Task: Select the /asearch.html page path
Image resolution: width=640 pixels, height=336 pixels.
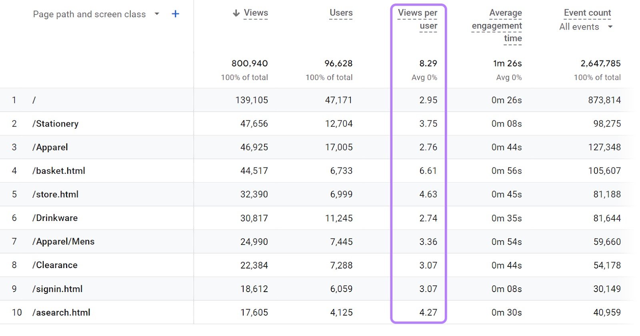Action: coord(61,312)
